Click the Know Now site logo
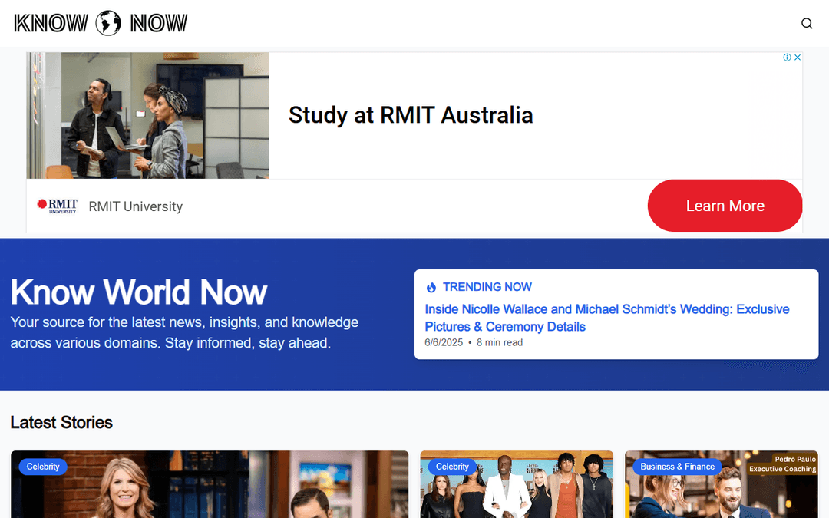This screenshot has height=518, width=829. click(101, 23)
